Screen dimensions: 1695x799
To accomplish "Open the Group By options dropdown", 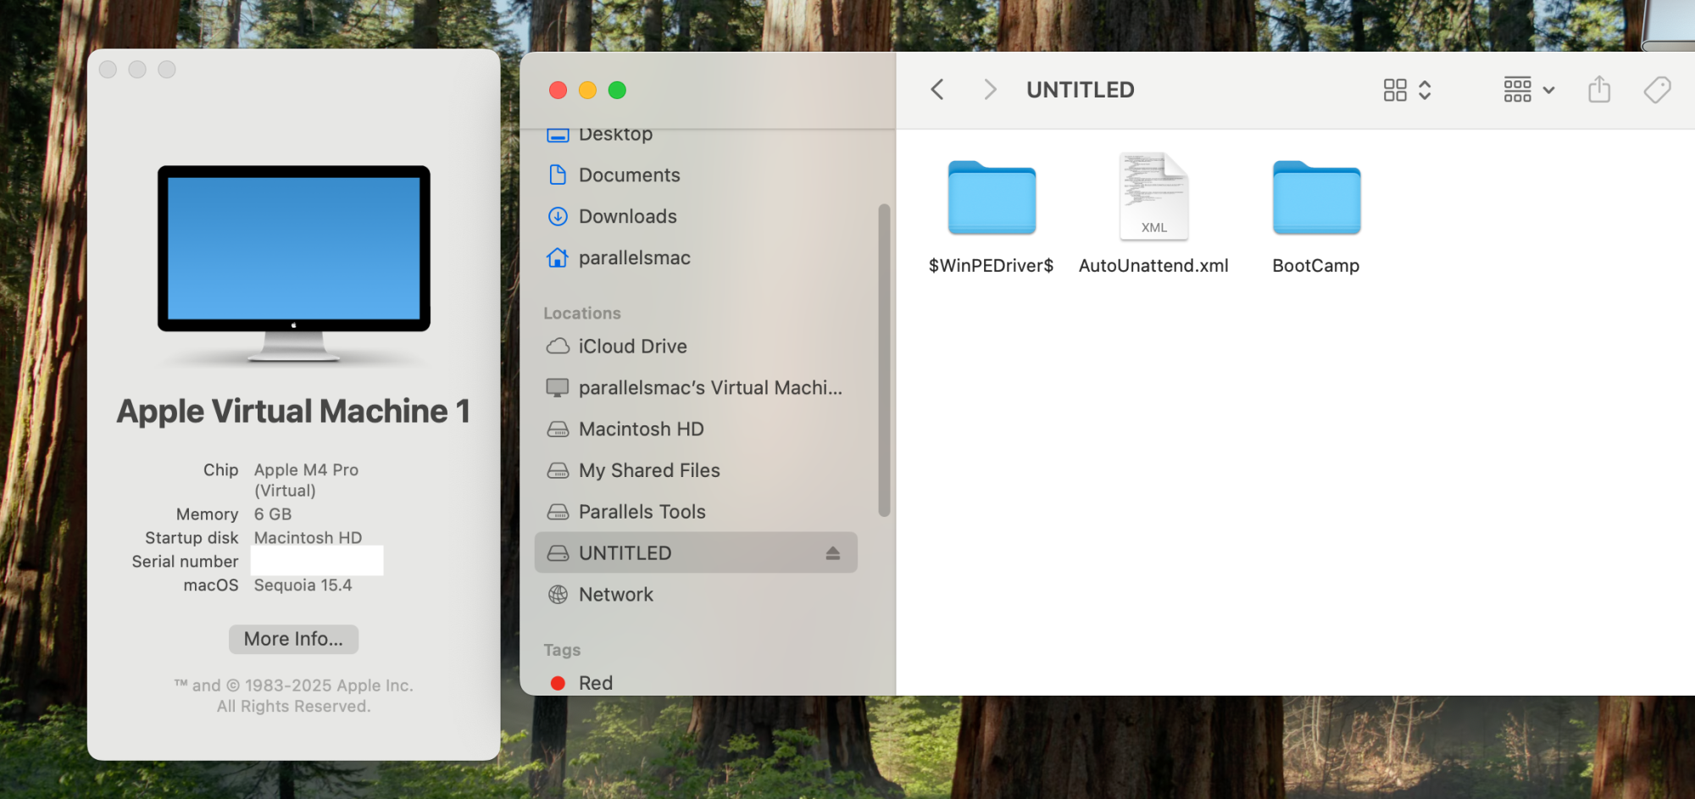I will [x=1529, y=90].
